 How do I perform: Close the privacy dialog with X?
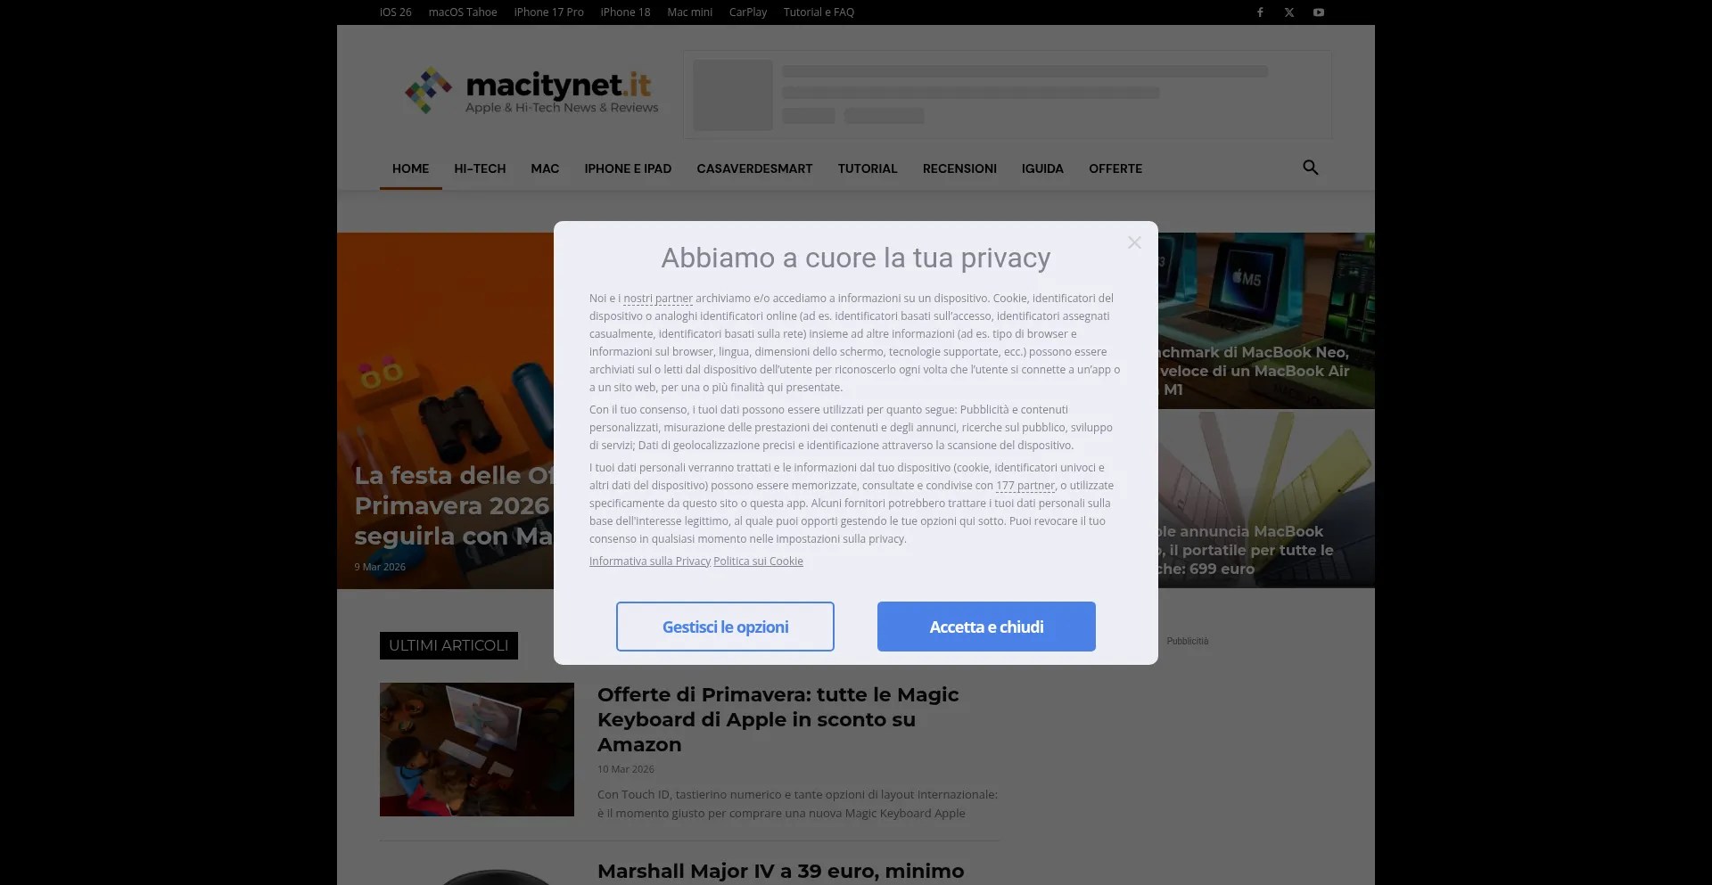(1134, 242)
